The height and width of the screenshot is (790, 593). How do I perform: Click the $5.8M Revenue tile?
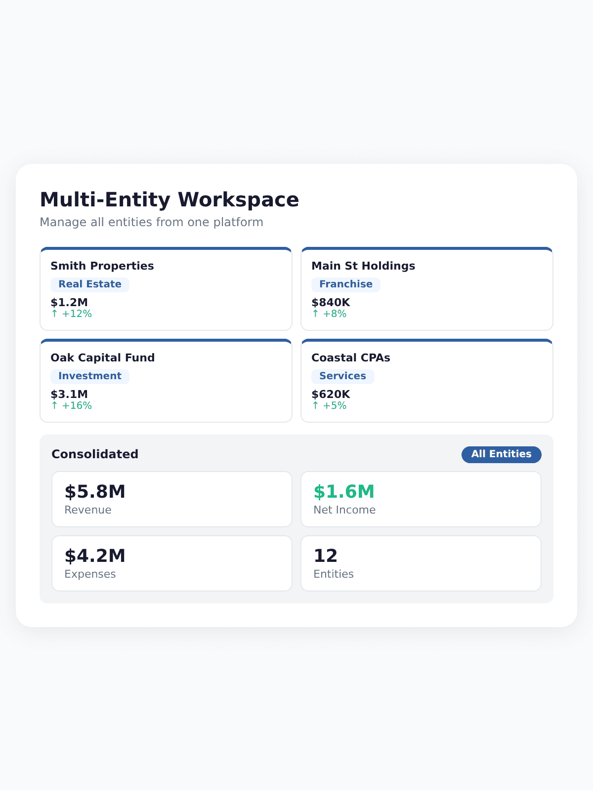click(x=172, y=499)
